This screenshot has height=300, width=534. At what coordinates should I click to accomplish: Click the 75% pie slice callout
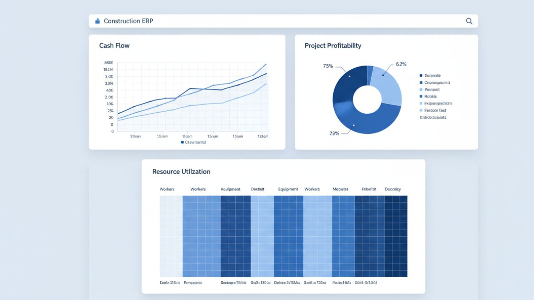coord(327,65)
